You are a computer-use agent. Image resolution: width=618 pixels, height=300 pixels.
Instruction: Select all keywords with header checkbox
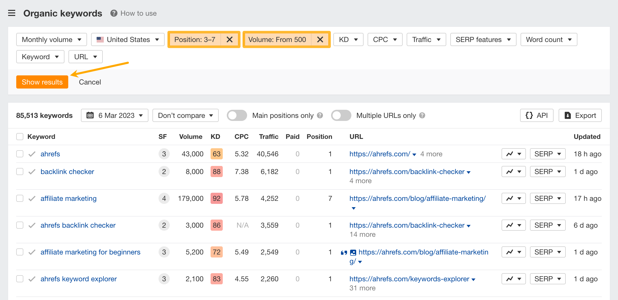pos(20,137)
